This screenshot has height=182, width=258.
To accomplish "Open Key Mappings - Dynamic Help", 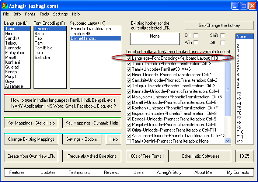I will click(x=92, y=123).
